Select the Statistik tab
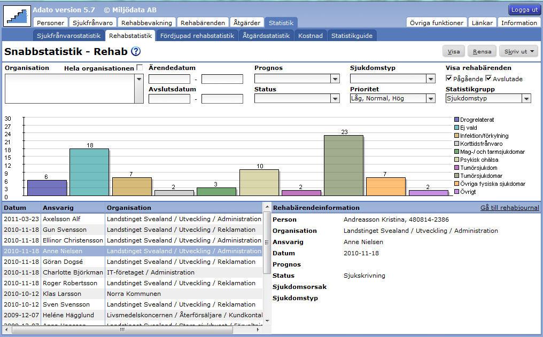The height and width of the screenshot is (337, 543). coord(281,23)
